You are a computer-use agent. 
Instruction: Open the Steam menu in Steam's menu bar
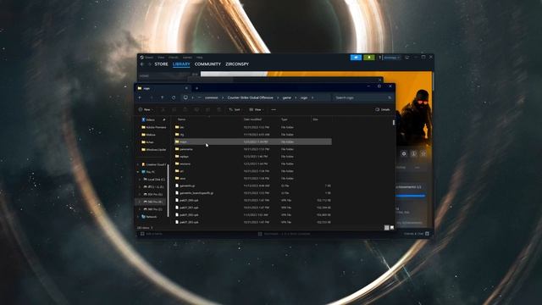coord(149,58)
